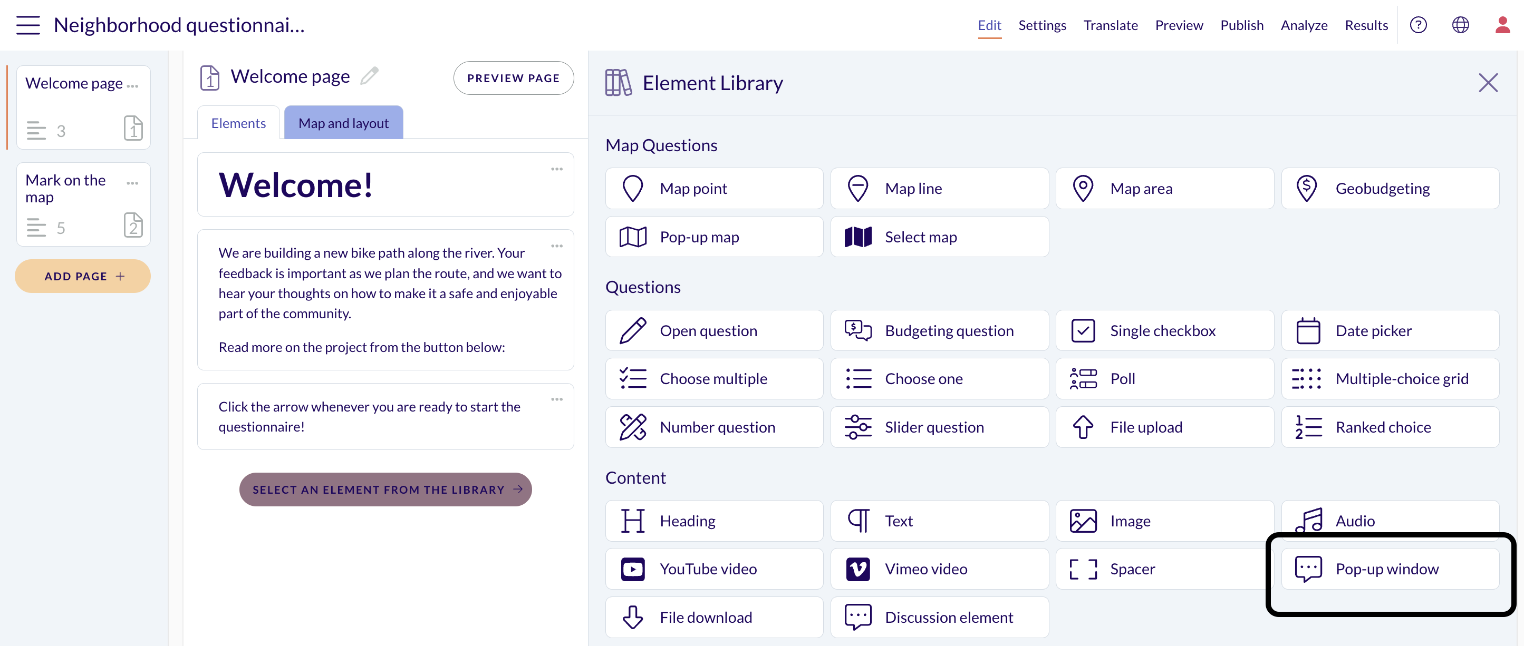Add a Multiple-choice grid element

1390,379
